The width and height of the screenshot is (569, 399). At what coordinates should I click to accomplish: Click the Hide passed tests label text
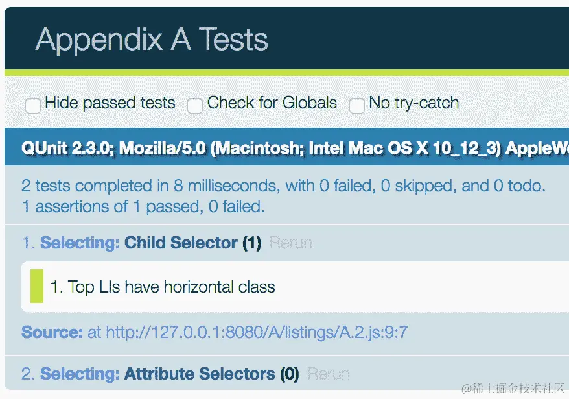[110, 103]
